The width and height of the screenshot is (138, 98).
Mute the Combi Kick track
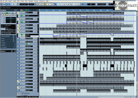(x=22, y=46)
